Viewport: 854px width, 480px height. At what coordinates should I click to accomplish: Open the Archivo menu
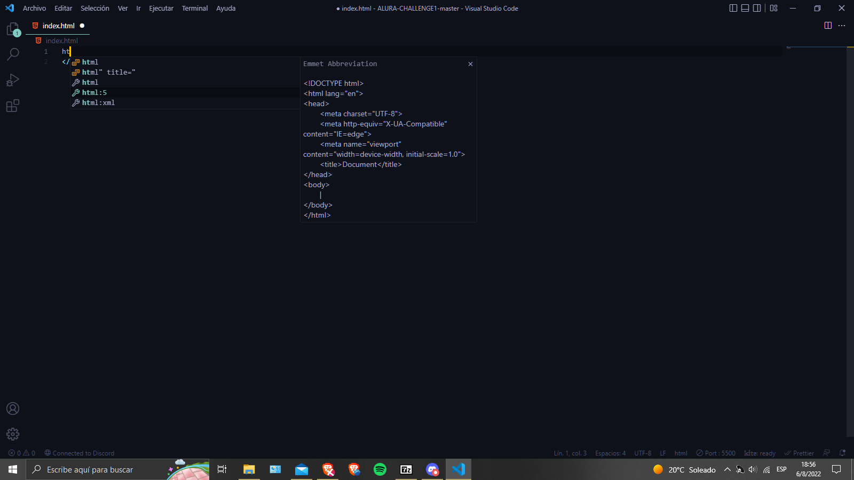click(34, 8)
